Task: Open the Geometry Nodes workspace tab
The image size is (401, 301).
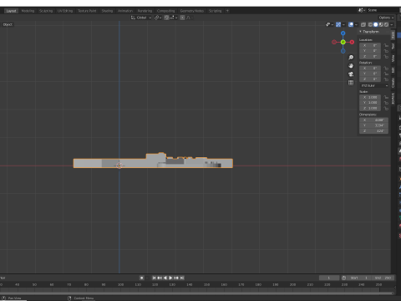Action: (192, 11)
